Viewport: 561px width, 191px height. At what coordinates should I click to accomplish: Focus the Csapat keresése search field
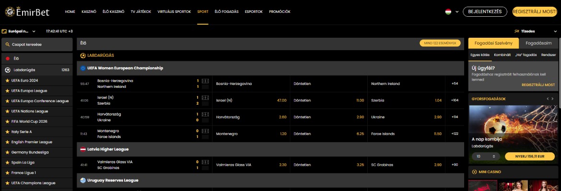coord(37,44)
